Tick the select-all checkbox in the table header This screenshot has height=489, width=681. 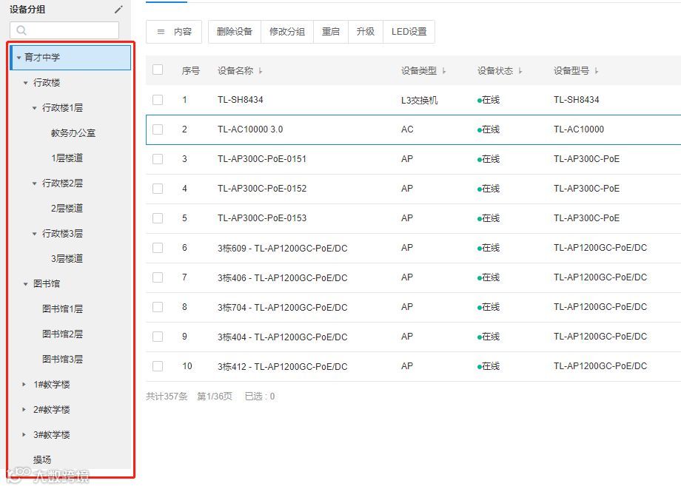tap(158, 70)
